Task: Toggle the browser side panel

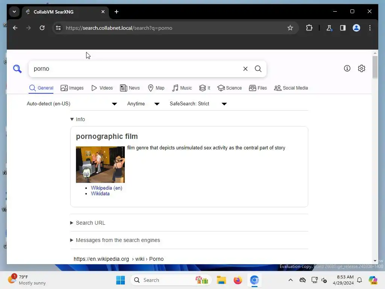Action: click(x=343, y=28)
